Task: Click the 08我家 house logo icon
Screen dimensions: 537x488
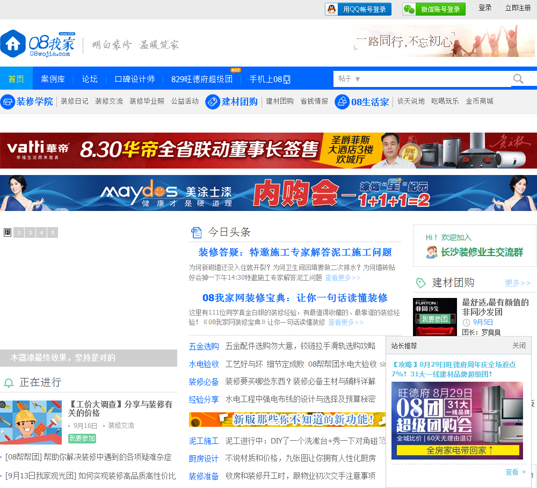Action: (13, 43)
